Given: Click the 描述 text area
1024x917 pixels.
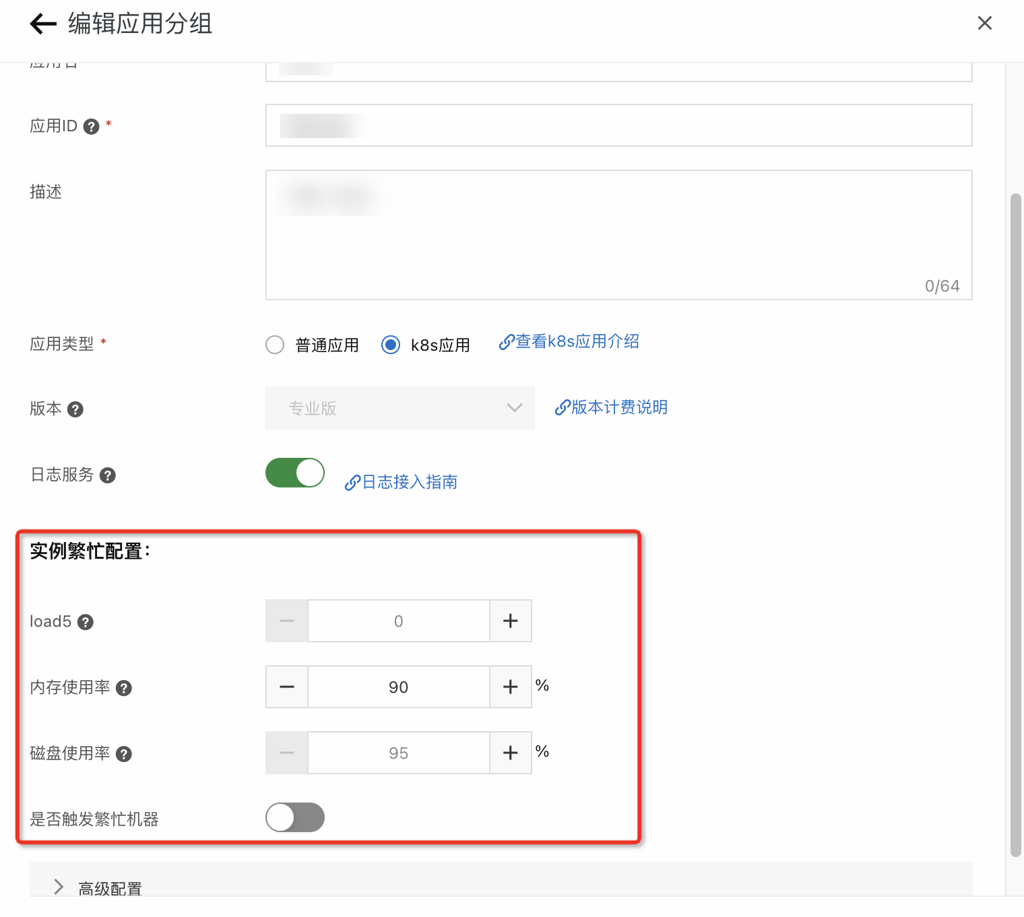Looking at the screenshot, I should (619, 235).
